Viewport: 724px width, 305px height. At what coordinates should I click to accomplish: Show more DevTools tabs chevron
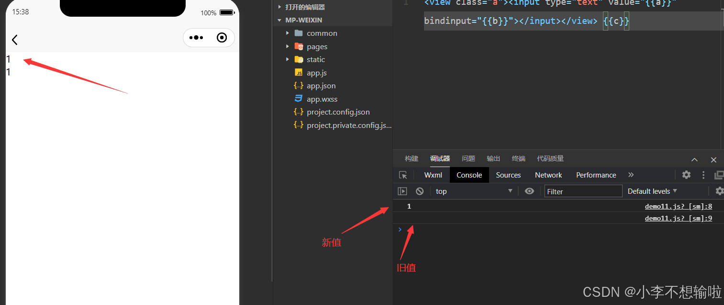[x=631, y=175]
